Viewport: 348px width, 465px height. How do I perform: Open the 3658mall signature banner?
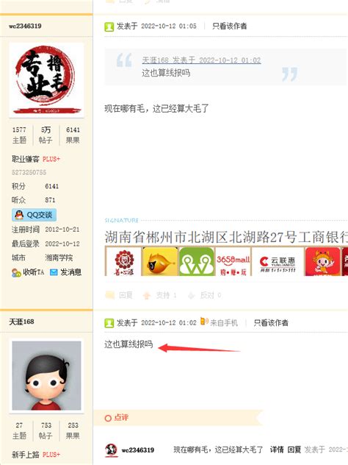tap(233, 262)
